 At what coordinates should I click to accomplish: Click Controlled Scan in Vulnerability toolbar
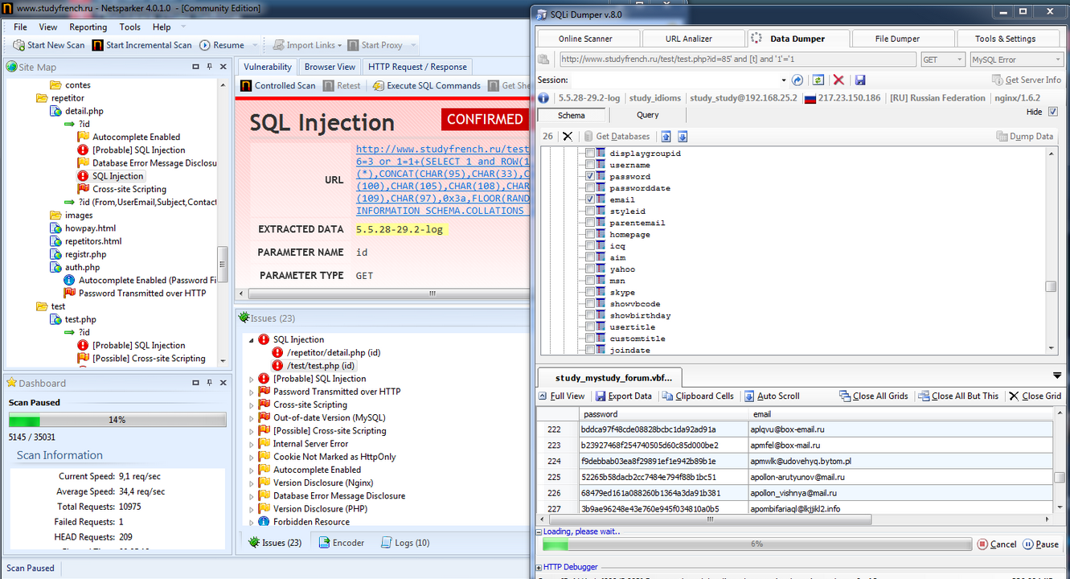(278, 85)
